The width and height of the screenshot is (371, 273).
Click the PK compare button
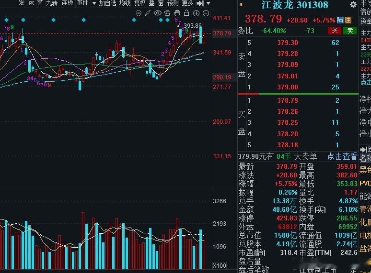(x=31, y=3)
